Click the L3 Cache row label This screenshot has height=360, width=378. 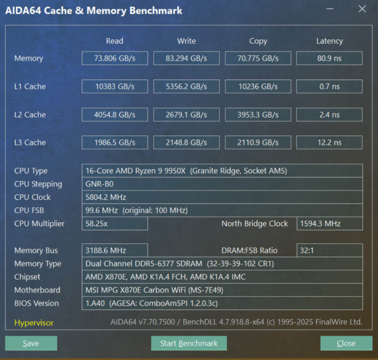[30, 142]
